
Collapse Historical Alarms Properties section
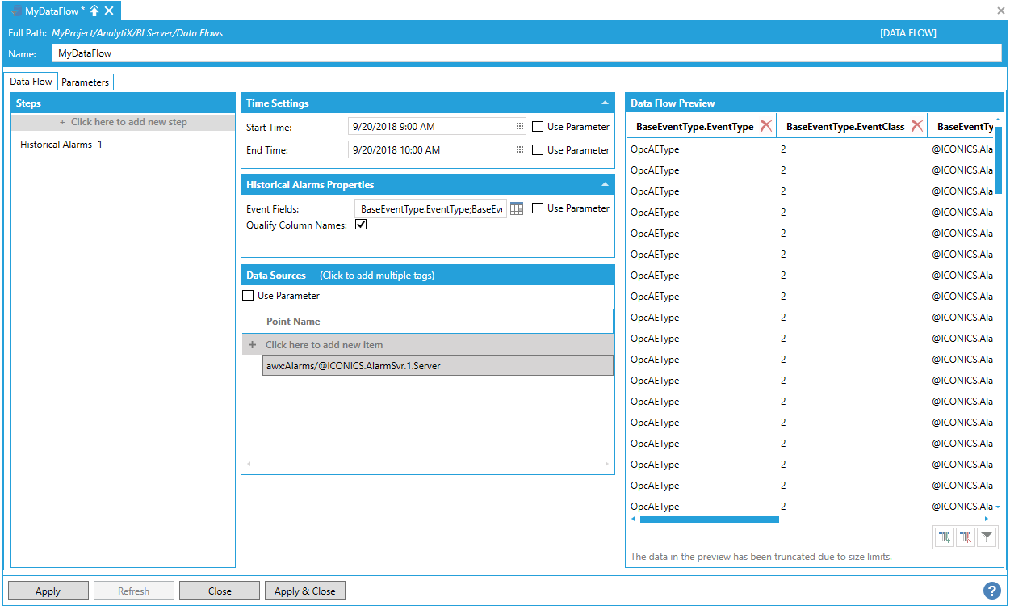click(x=606, y=185)
